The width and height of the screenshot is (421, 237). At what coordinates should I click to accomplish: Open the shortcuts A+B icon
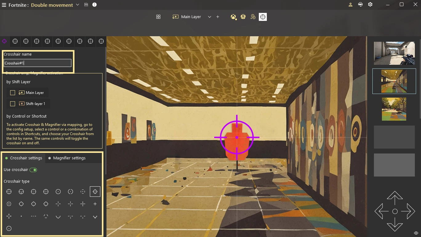tap(253, 17)
